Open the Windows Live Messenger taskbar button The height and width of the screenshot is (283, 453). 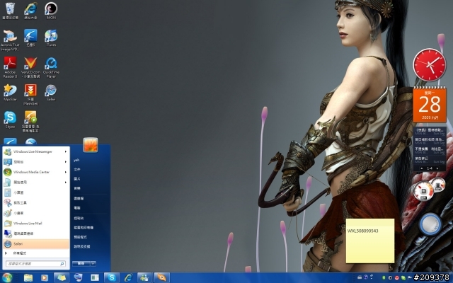(x=144, y=278)
